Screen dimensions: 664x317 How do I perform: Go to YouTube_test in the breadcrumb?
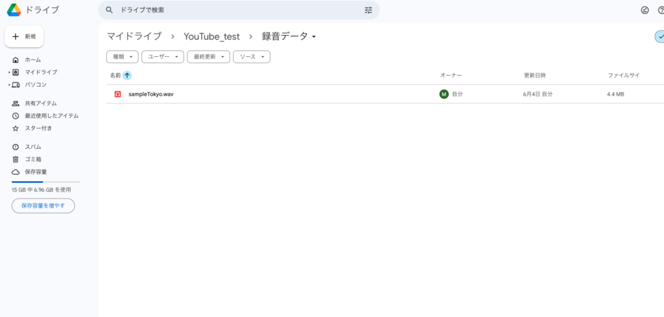[x=212, y=37]
